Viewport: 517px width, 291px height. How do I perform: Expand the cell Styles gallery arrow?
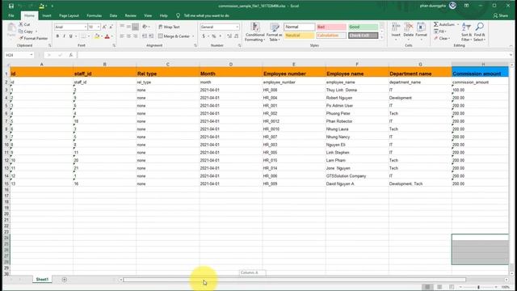(382, 37)
